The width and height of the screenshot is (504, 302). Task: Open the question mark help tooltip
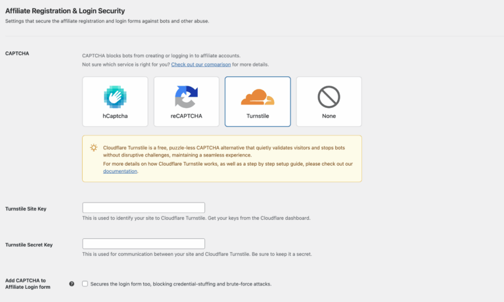coord(72,284)
